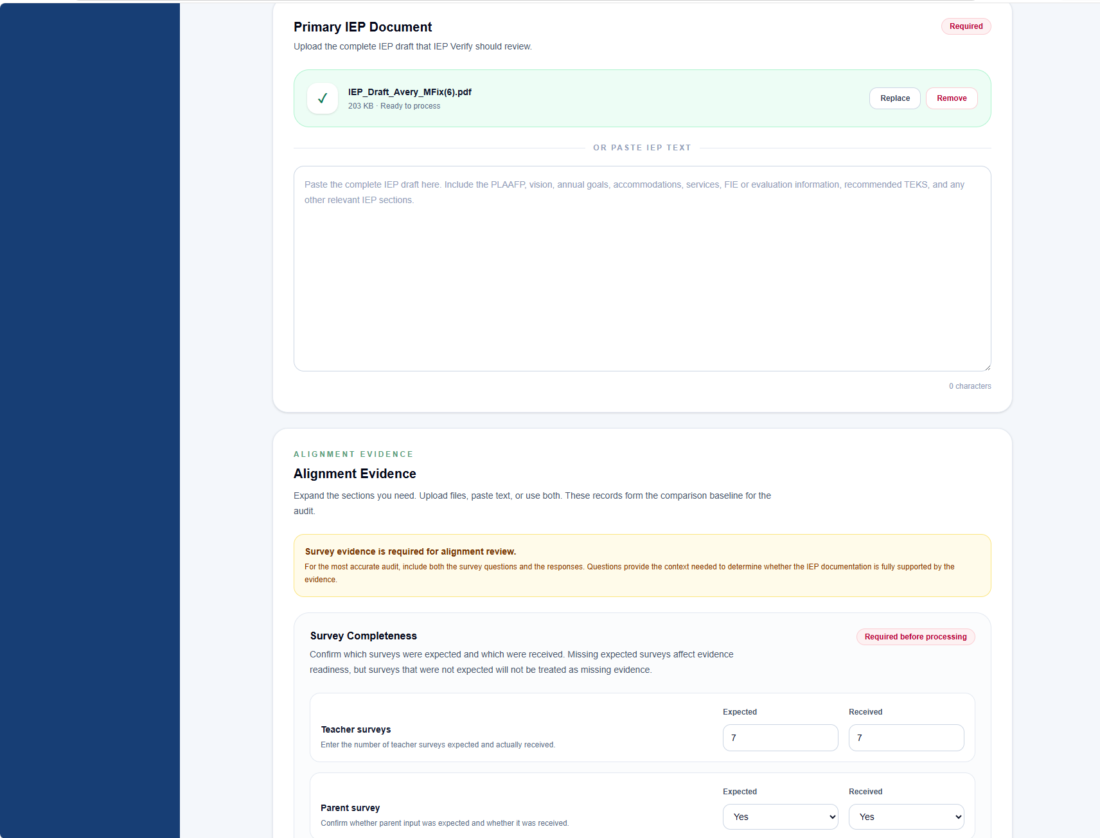Click the Survey Completeness heading

point(364,636)
